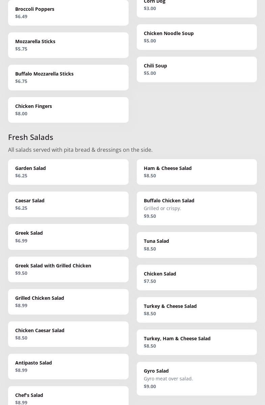Pick the Chicken Caesar Salad card
Screen dimensions: 265x405
point(68,334)
